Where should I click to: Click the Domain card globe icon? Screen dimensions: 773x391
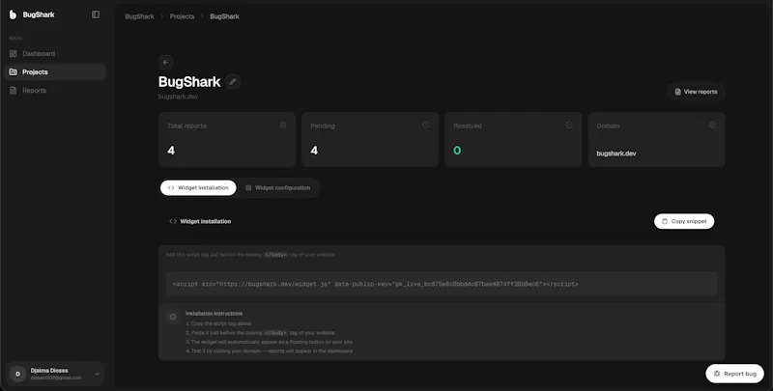click(x=712, y=126)
